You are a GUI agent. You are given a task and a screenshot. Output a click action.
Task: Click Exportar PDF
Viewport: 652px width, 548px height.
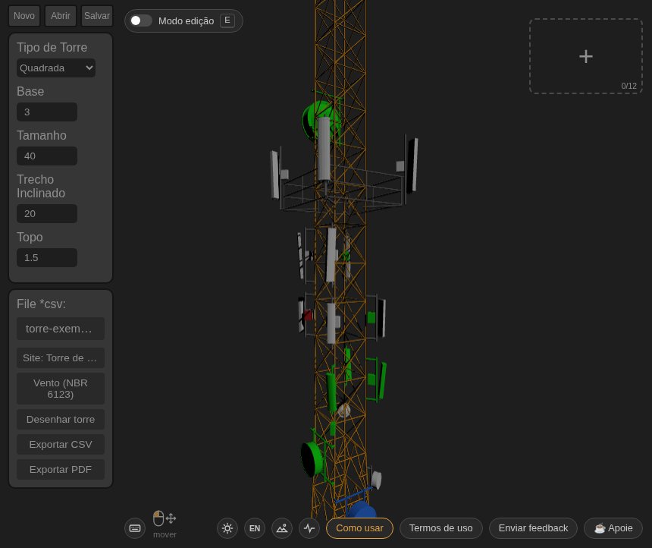point(61,469)
